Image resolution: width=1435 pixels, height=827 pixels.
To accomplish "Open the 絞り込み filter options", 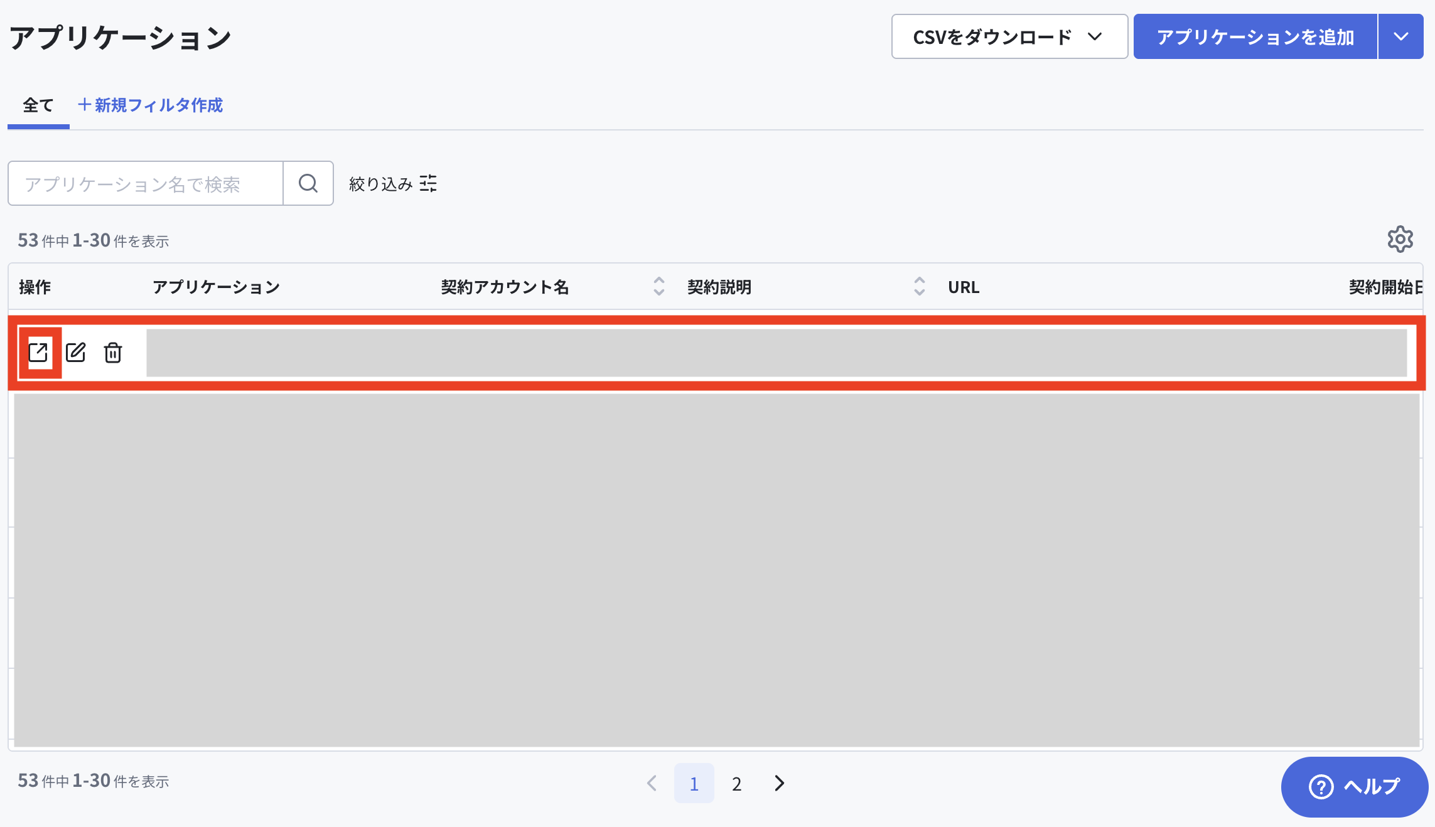I will (x=393, y=183).
